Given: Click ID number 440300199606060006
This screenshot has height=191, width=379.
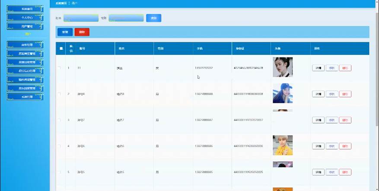Looking at the screenshot, I should click(248, 146).
